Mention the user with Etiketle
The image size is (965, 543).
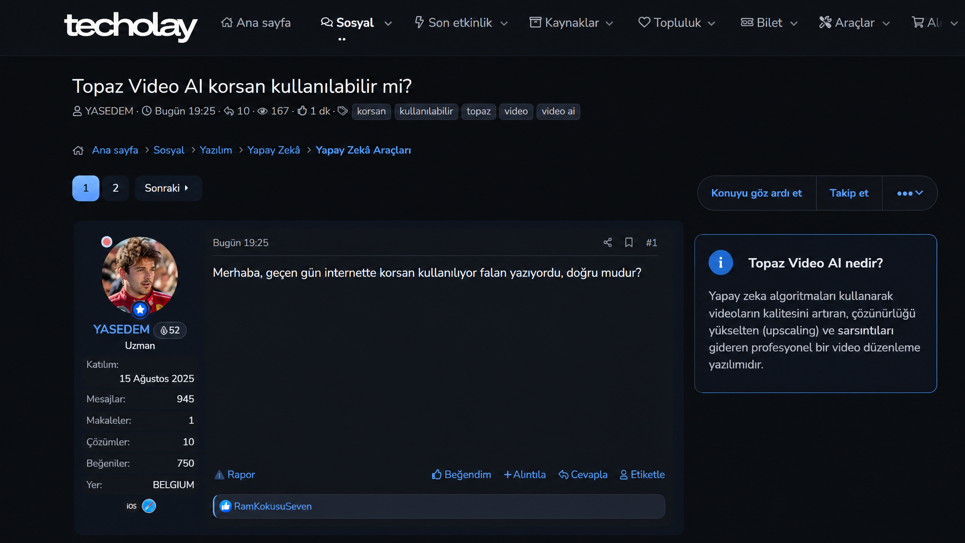click(x=642, y=475)
